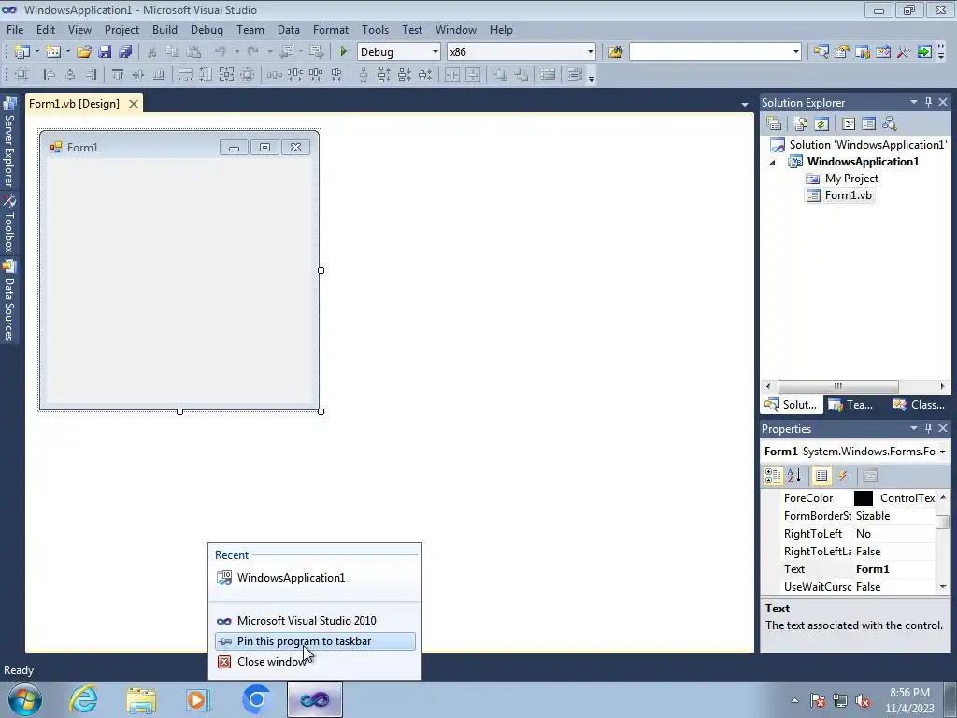The image size is (957, 718).
Task: Open Windows Explorer from the taskbar
Action: [x=141, y=699]
